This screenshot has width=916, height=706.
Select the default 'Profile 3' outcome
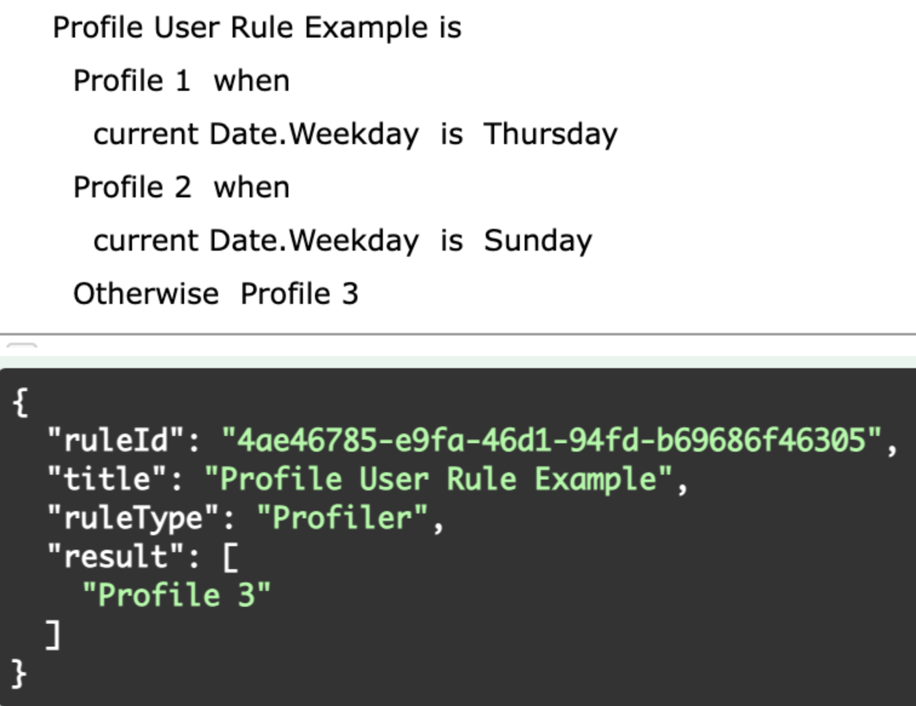(299, 294)
